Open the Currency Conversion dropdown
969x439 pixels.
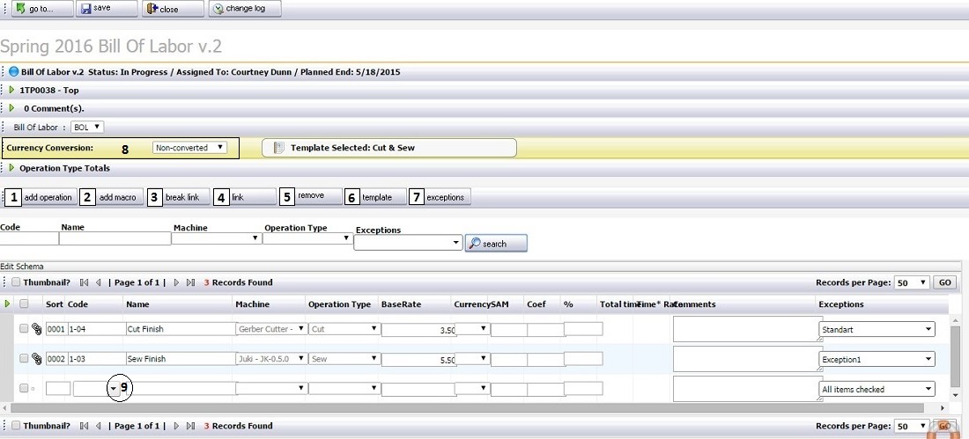[189, 148]
